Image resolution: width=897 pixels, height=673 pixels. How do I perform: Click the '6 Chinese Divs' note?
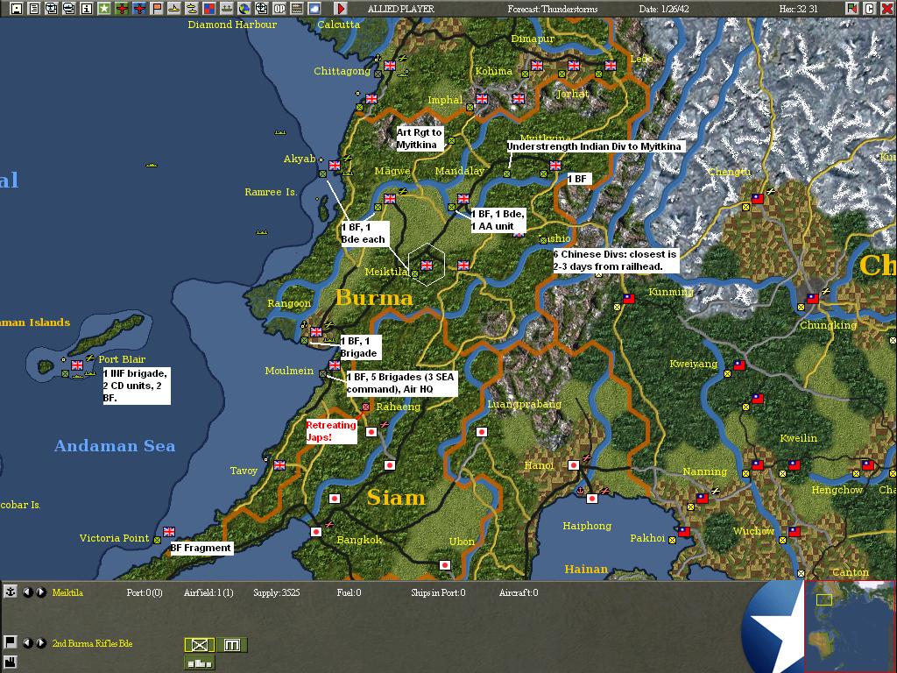pos(616,260)
